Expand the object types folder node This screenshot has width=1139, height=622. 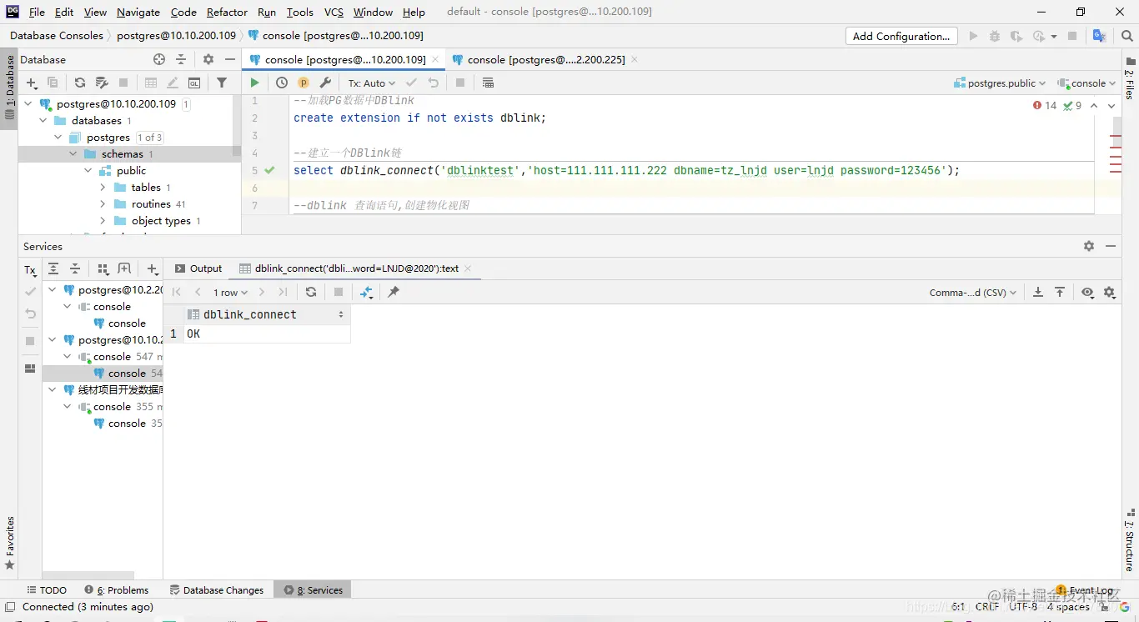click(103, 221)
